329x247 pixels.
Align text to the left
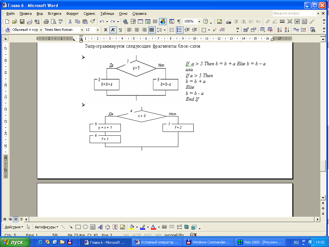(x=129, y=30)
